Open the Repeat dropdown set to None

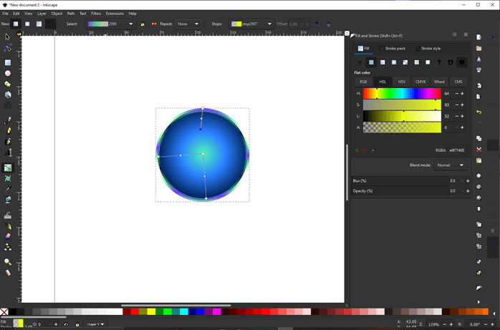(x=189, y=24)
